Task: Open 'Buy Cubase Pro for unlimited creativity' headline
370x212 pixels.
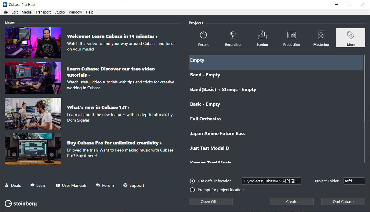Action: click(115, 143)
